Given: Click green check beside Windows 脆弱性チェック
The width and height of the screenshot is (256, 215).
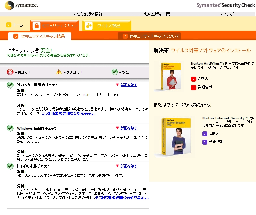Looking at the screenshot, I should pyautogui.click(x=10, y=128).
